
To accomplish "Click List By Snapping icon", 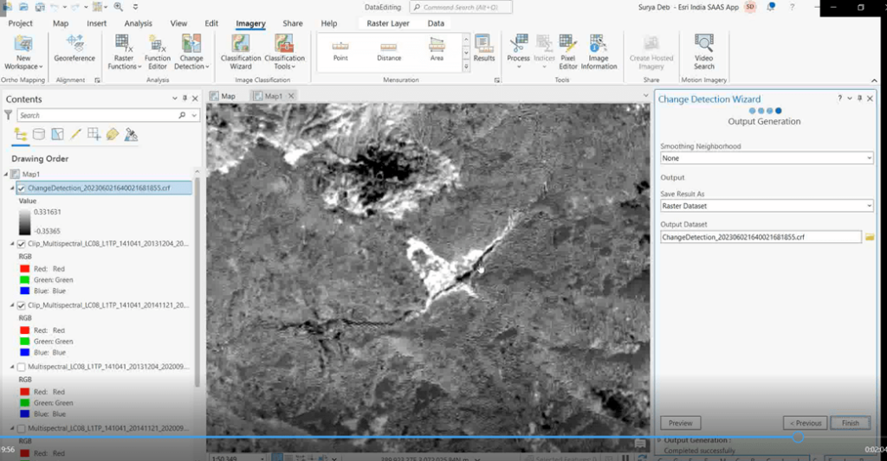I will (94, 134).
